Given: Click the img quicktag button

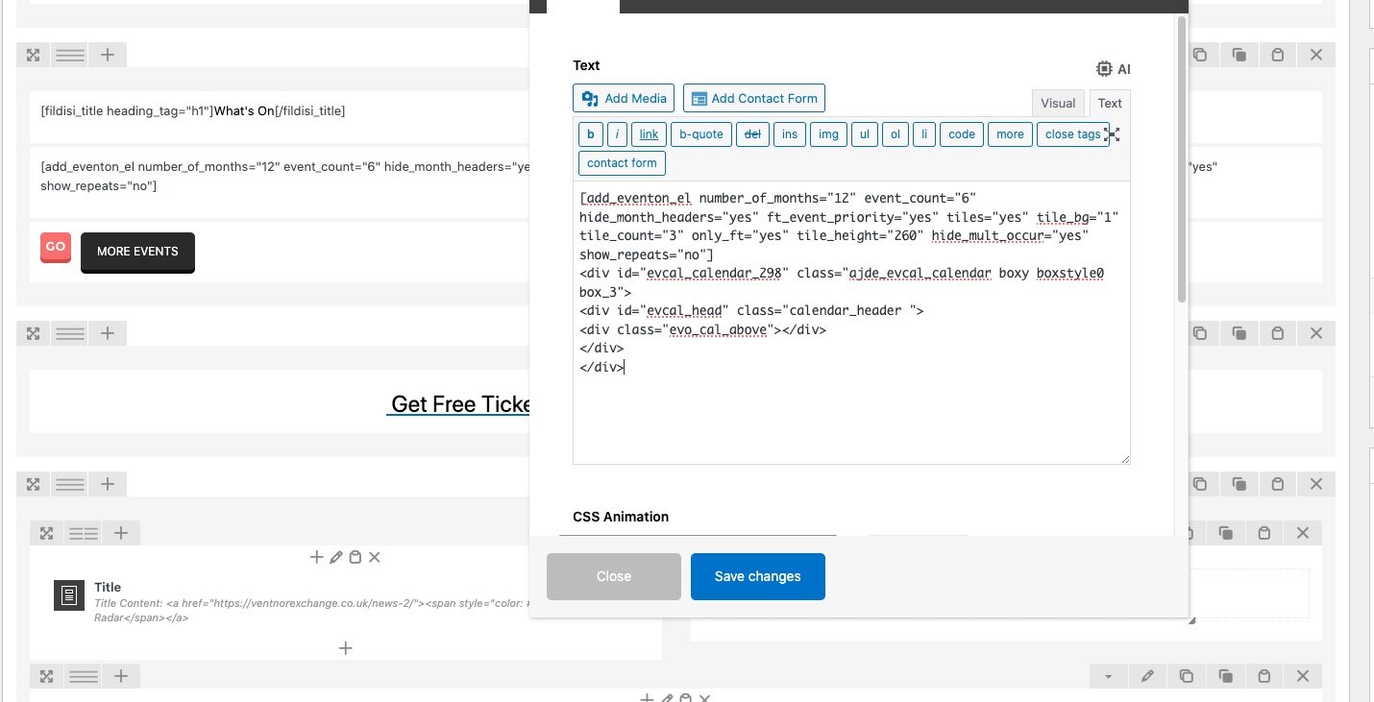Looking at the screenshot, I should click(828, 134).
